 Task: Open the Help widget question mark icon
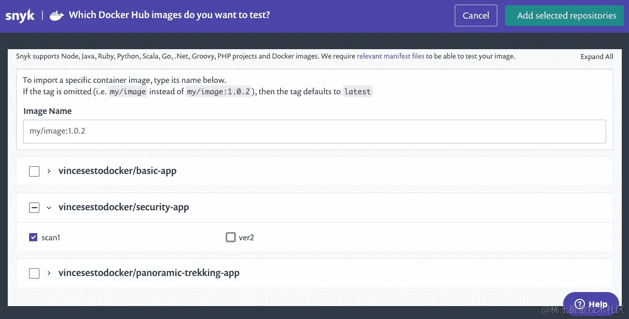(x=579, y=304)
